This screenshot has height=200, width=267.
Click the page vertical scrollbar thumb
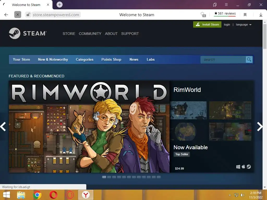265,36
